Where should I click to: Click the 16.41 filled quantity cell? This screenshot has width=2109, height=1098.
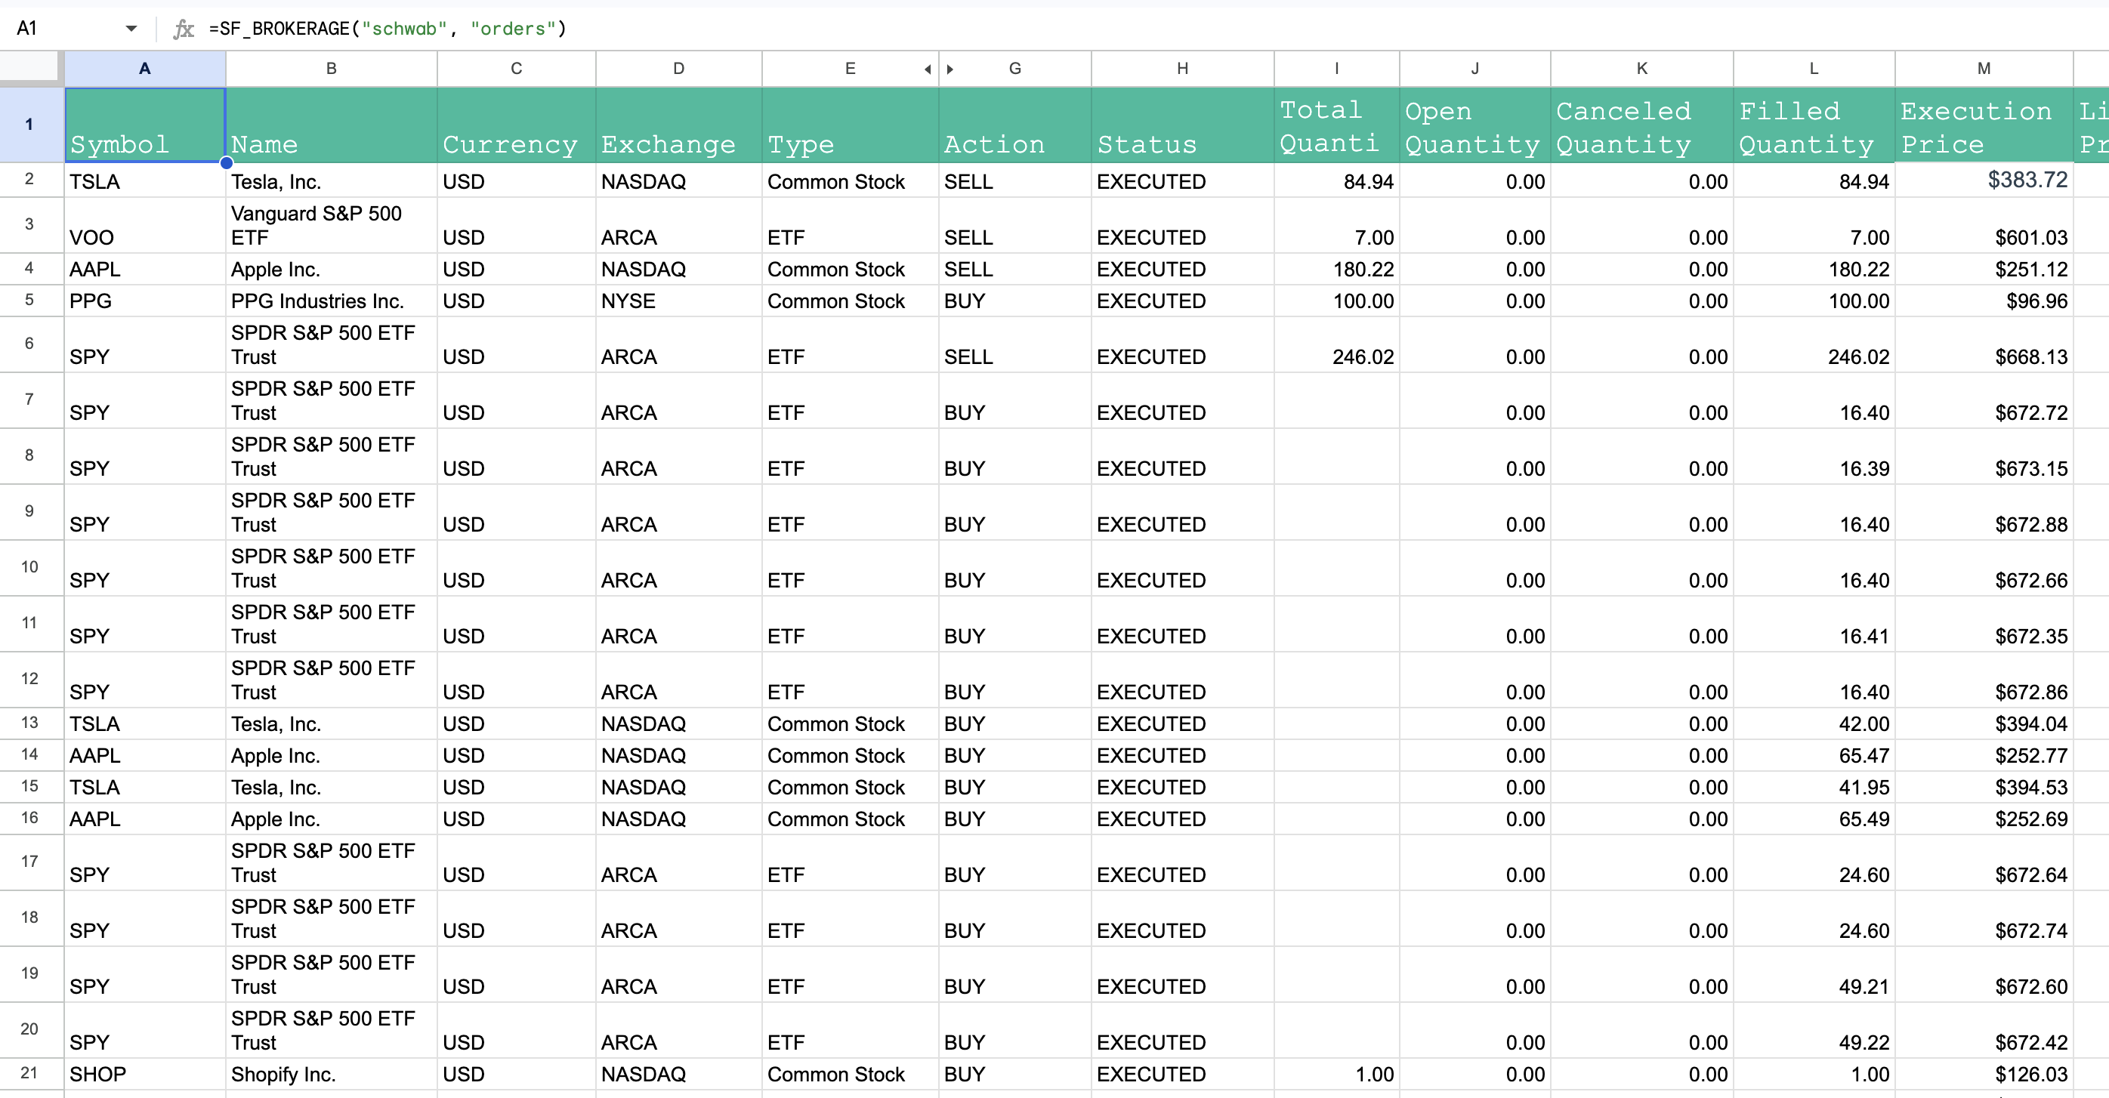coord(1814,625)
